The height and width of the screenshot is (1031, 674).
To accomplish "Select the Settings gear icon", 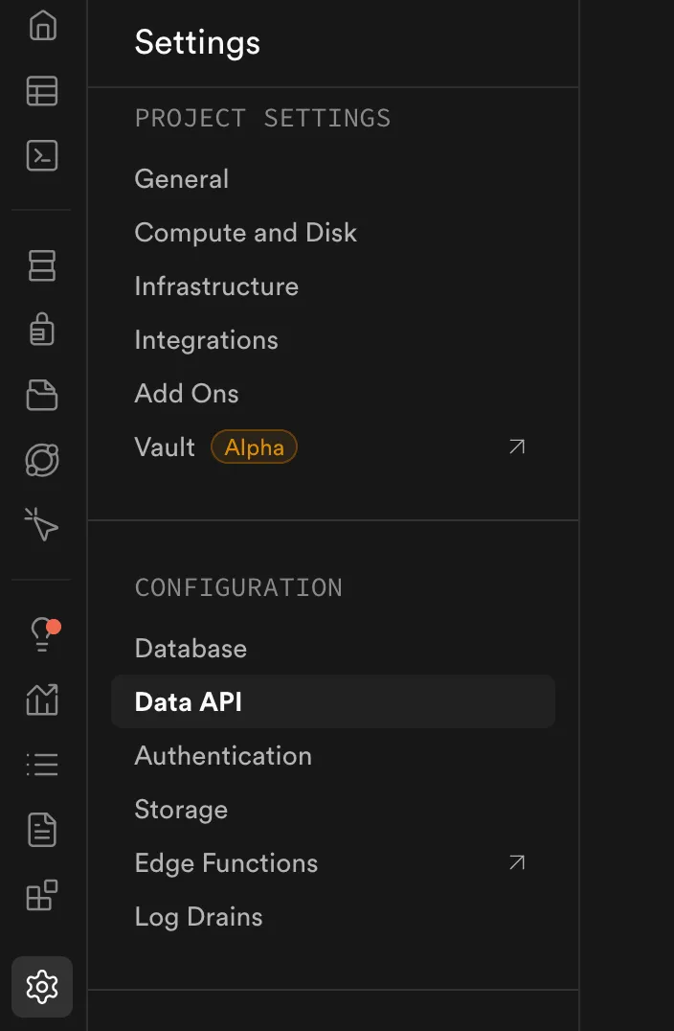I will click(41, 987).
